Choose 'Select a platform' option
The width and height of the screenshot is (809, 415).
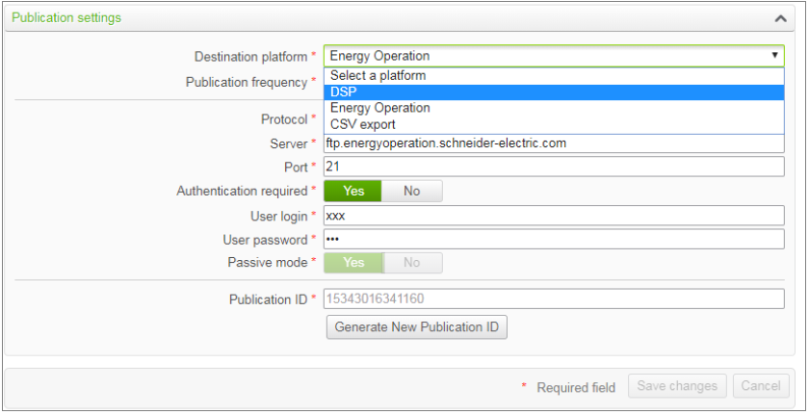(x=554, y=76)
